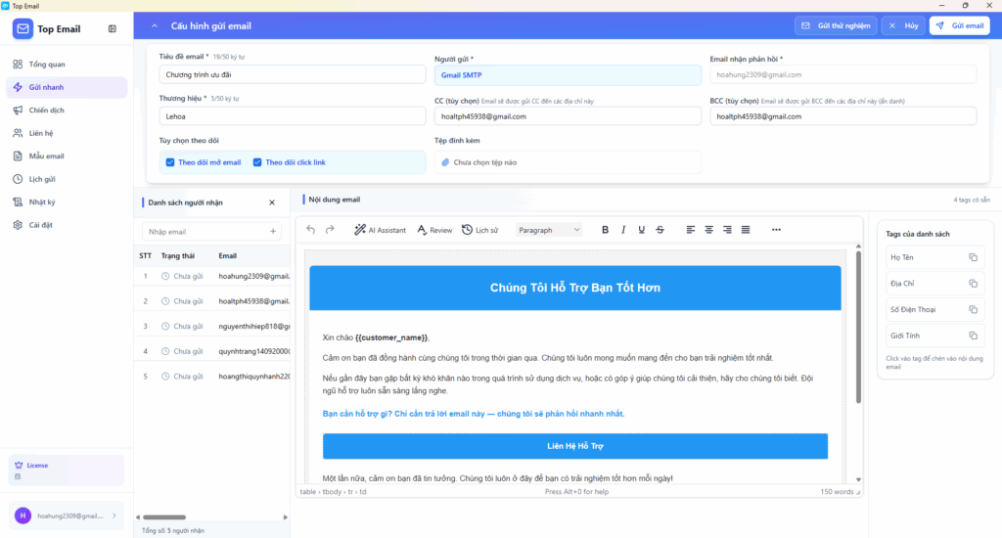
Task: Copy the Số Điện Thoại tag
Action: [973, 310]
